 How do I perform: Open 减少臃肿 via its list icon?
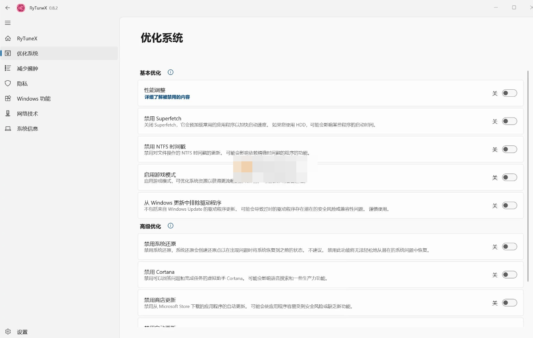click(x=7, y=68)
